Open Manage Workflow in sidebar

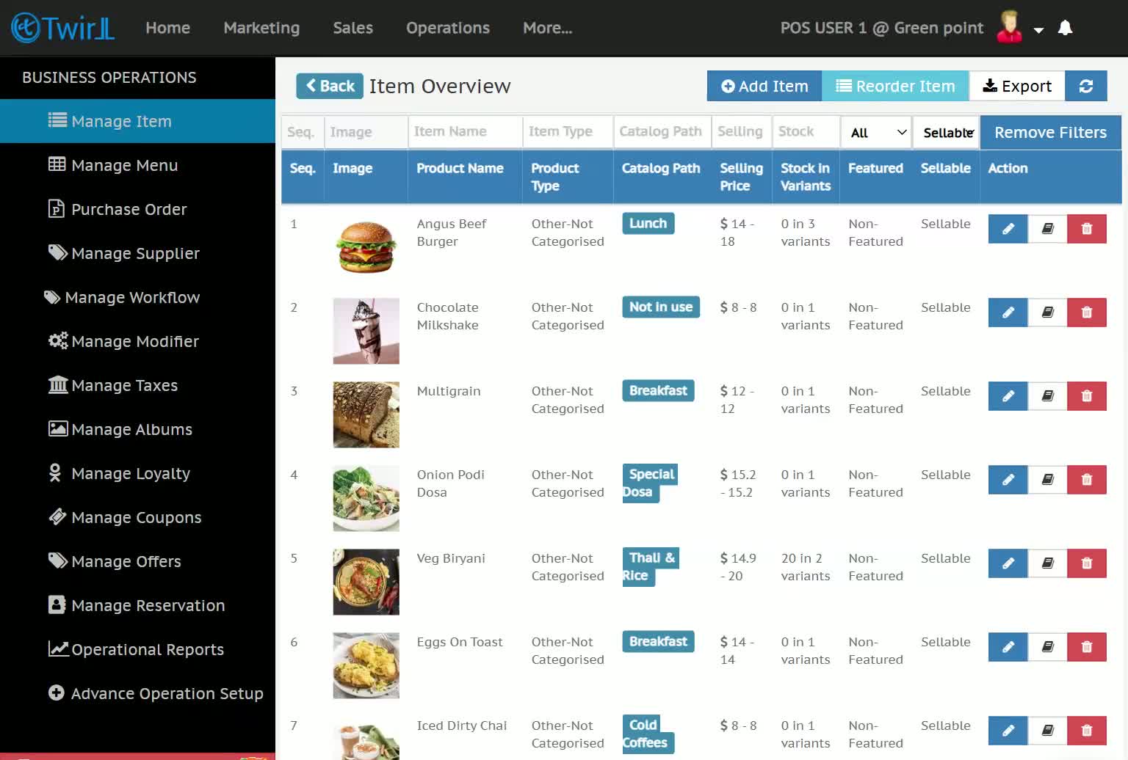point(137,297)
